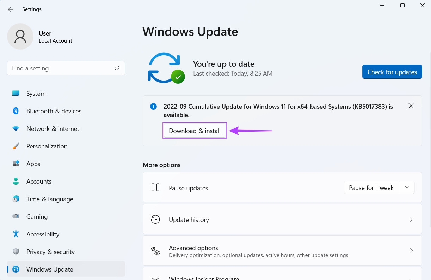Open Time & language settings

66,199
